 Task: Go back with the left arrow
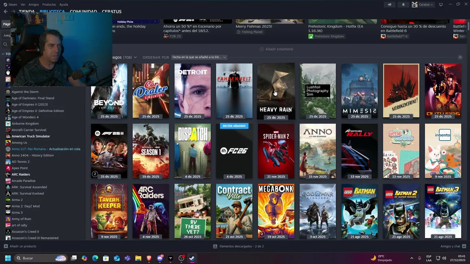6,11
